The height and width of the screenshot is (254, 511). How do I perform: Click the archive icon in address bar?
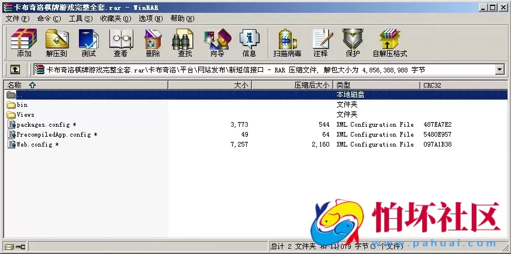[x=40, y=69]
